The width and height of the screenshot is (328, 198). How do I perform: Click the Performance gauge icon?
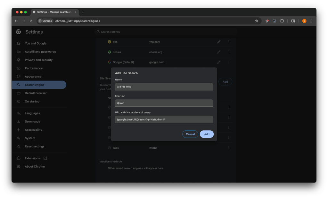tap(19, 68)
